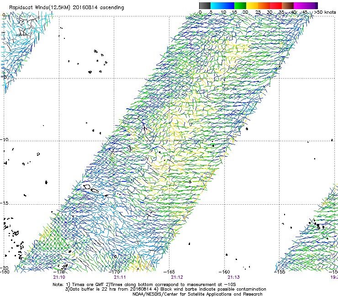Click the latitude label -15 on left axis
This screenshot has width=338, height=297.
[4, 203]
